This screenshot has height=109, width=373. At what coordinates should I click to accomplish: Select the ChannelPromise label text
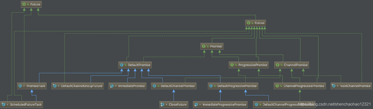point(296,65)
